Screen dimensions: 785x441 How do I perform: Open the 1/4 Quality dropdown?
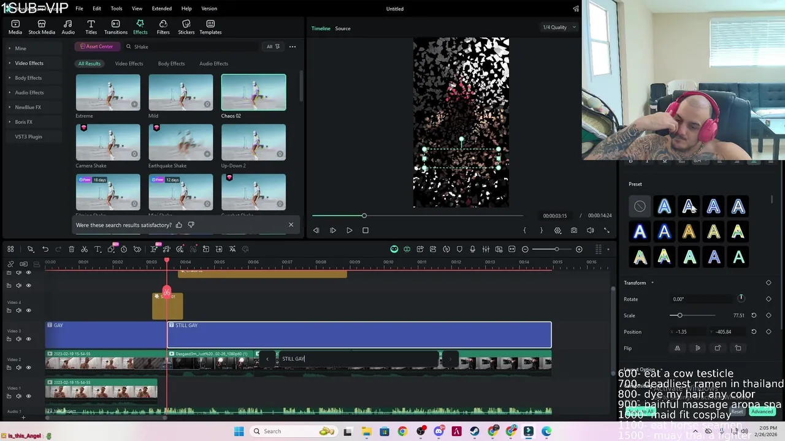coord(559,27)
